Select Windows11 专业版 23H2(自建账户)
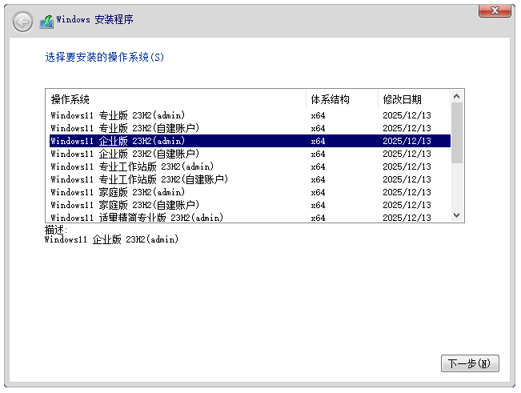 pyautogui.click(x=250, y=128)
